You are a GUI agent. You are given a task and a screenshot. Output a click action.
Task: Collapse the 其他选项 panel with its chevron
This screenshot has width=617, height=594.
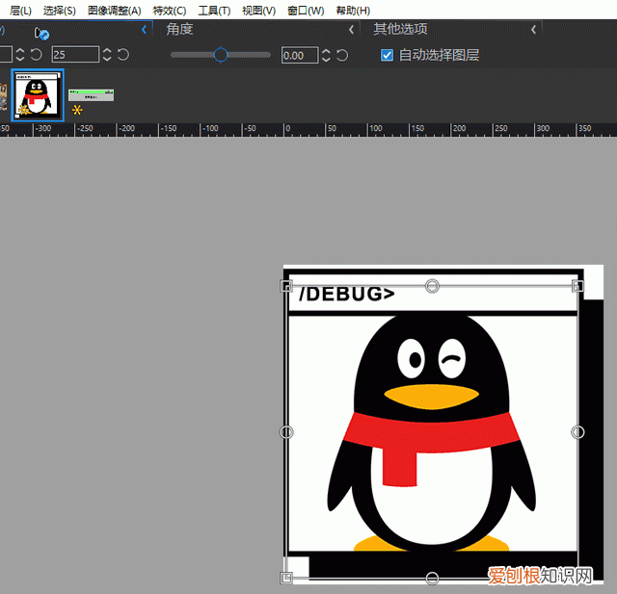tap(533, 30)
